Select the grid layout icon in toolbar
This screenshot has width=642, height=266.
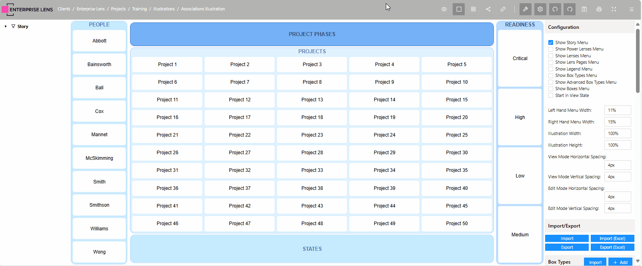click(x=473, y=9)
